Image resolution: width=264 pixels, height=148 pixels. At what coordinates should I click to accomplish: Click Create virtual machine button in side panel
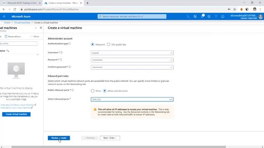tap(16, 114)
